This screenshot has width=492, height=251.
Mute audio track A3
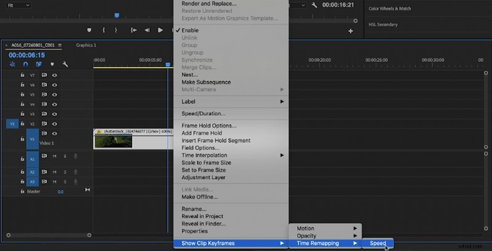click(x=55, y=181)
